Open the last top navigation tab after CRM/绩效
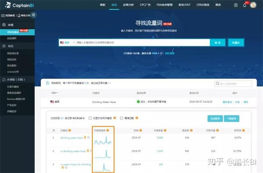 (x=218, y=5)
